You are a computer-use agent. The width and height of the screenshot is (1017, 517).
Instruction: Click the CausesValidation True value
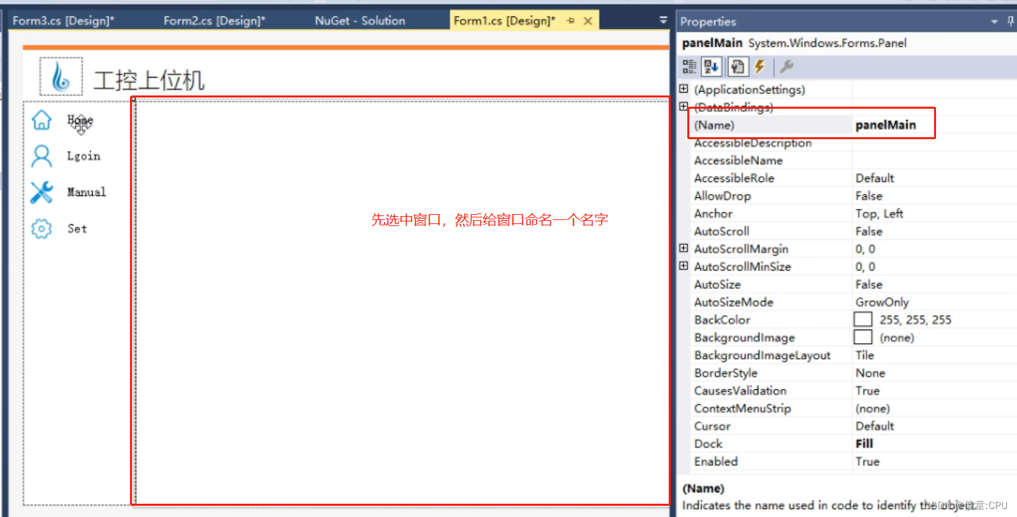[867, 390]
